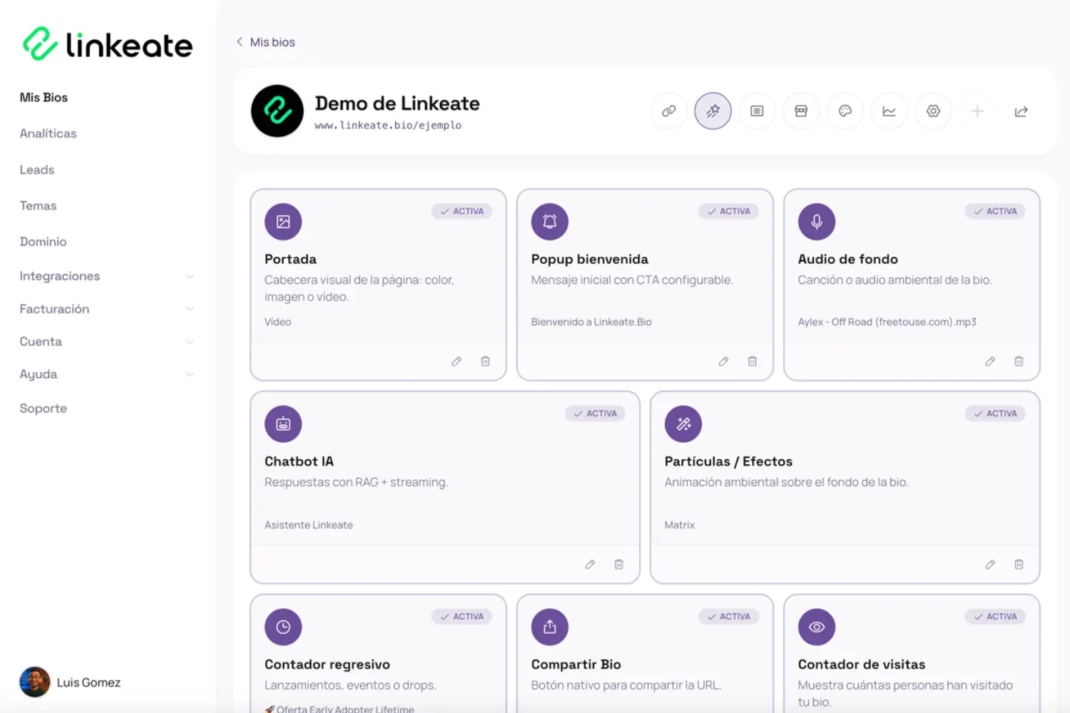The width and height of the screenshot is (1070, 713).
Task: Click the Audio de fondo microphone icon
Action: tap(817, 222)
